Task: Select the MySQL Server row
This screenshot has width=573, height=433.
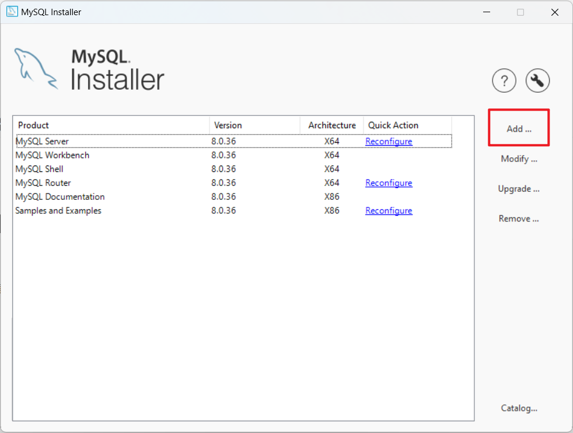Action: [234, 141]
